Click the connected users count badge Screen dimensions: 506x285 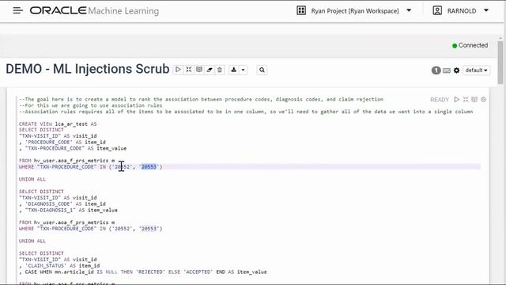[x=436, y=70]
